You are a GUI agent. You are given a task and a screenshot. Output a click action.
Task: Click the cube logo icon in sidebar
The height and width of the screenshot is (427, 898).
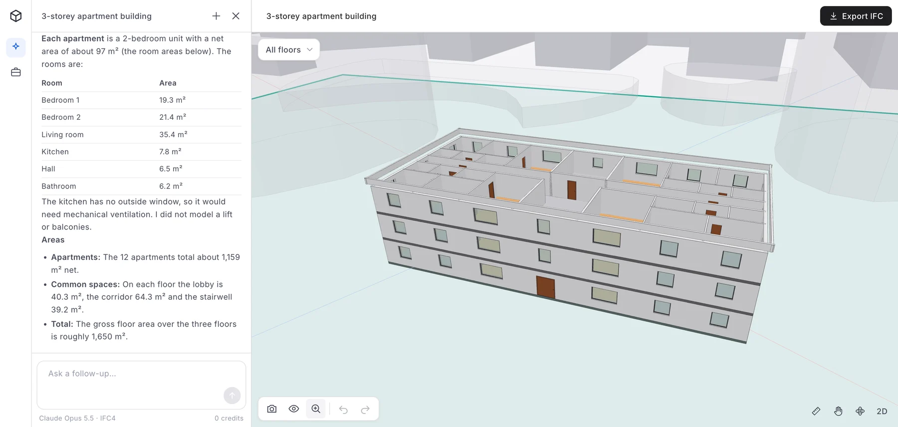point(16,16)
